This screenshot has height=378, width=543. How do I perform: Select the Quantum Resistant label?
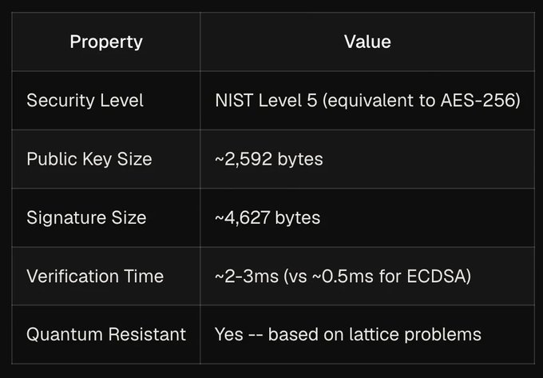coord(106,334)
